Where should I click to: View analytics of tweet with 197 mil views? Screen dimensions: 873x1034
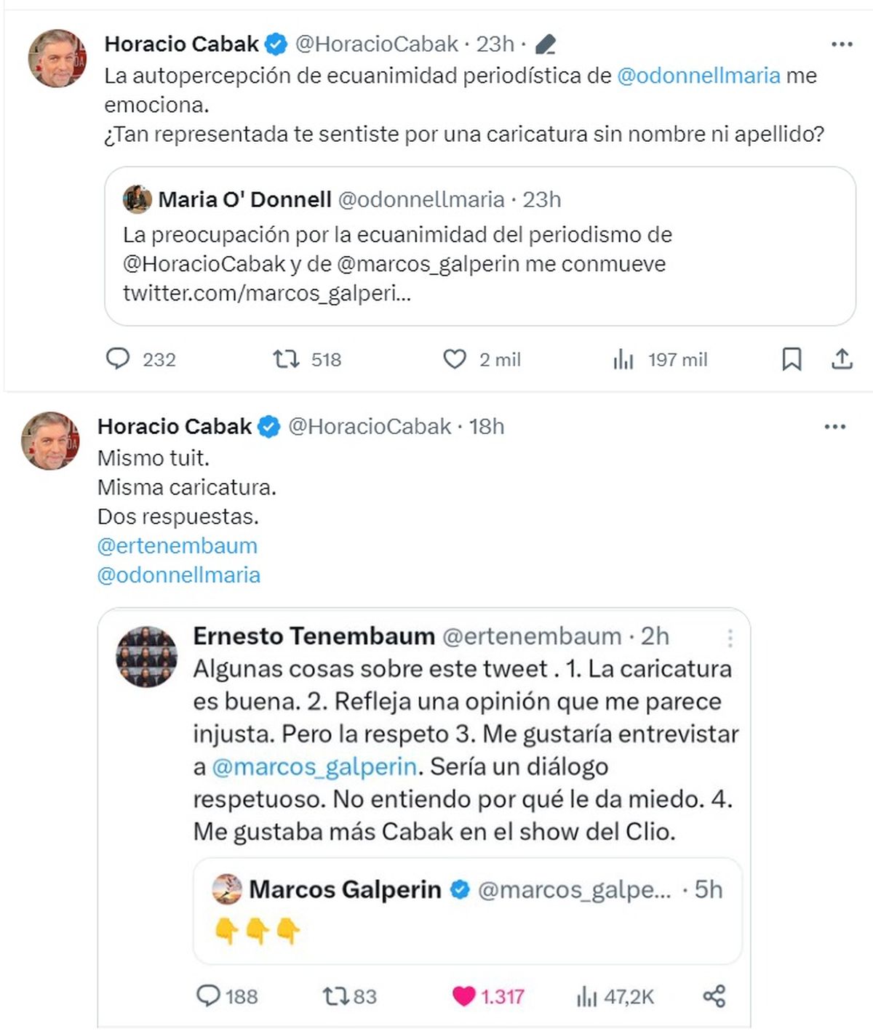click(x=623, y=359)
